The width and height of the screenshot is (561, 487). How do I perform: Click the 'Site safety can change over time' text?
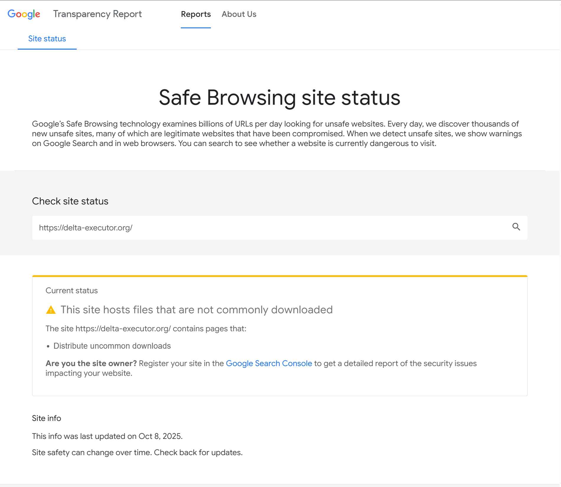tap(137, 452)
